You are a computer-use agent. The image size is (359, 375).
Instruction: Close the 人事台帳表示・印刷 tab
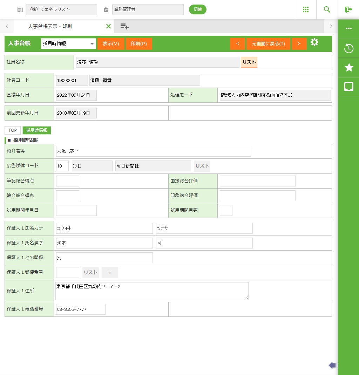[108, 26]
